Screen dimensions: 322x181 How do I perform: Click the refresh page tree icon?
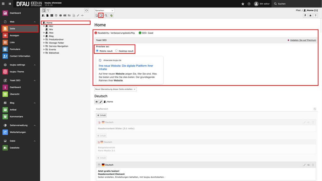tap(86, 10)
